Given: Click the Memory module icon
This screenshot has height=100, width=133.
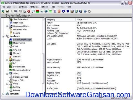Looking at the screenshot, I should 11,53.
